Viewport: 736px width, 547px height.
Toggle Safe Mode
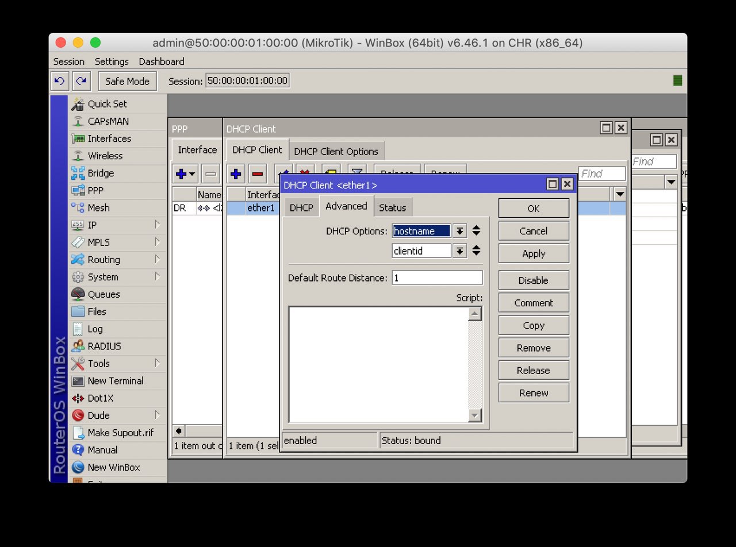click(127, 81)
